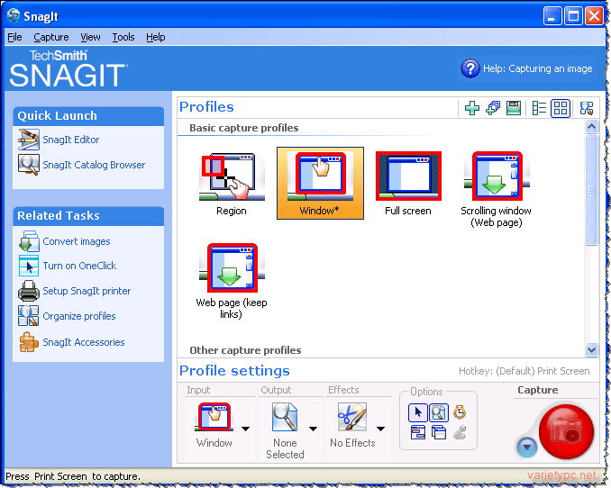This screenshot has width=611, height=488.
Task: Open SnagIt Catalog Browser link
Action: (x=94, y=165)
